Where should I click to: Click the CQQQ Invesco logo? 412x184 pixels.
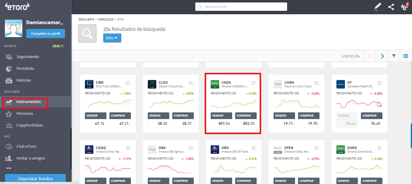(x=89, y=150)
